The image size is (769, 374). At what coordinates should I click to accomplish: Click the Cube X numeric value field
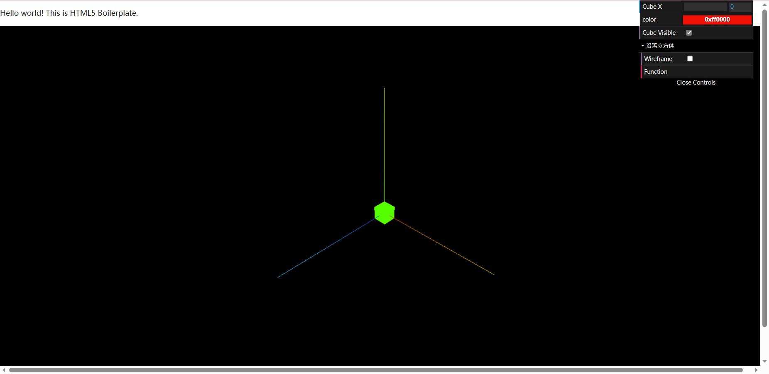pos(740,7)
